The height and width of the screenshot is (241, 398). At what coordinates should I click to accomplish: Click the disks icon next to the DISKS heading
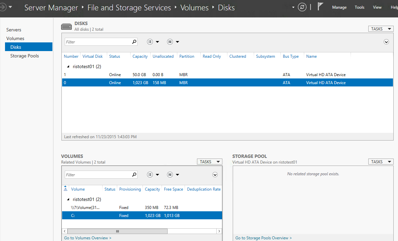(x=66, y=26)
